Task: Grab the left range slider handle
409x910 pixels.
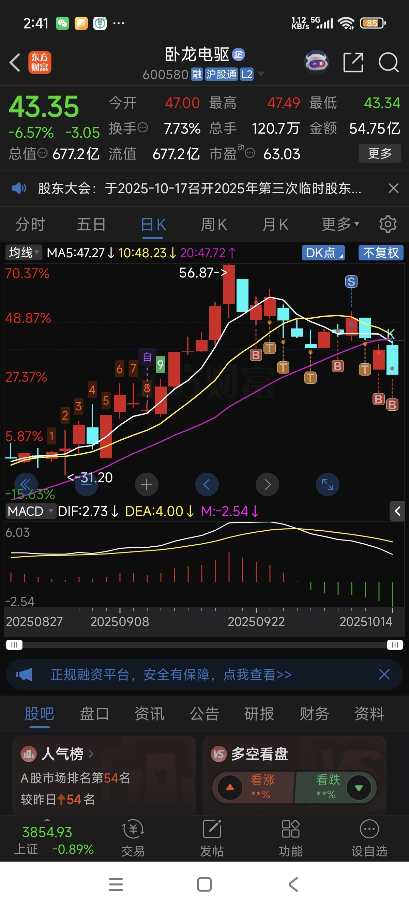Action: (x=14, y=645)
